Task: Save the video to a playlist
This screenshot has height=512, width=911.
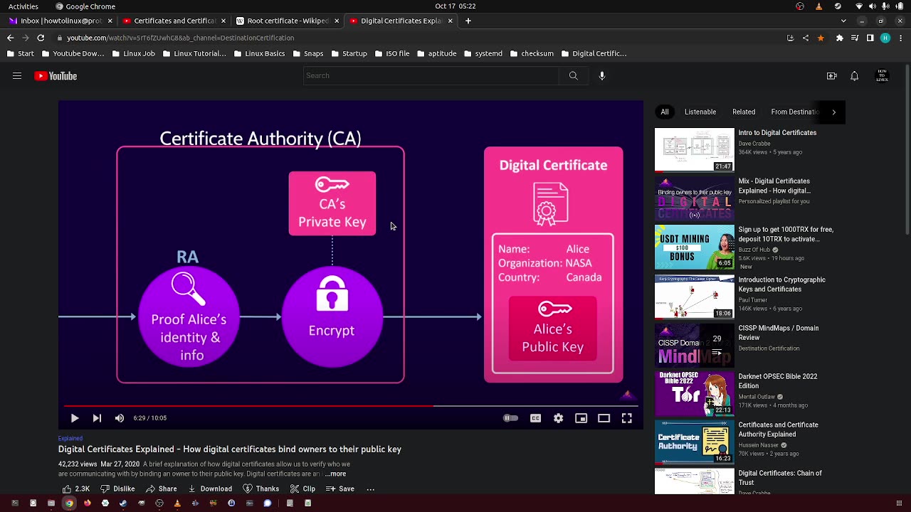Action: point(340,489)
